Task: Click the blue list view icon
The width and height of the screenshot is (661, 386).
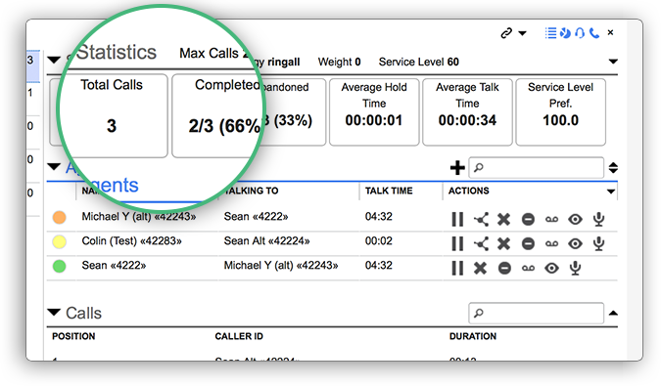Action: [x=550, y=33]
